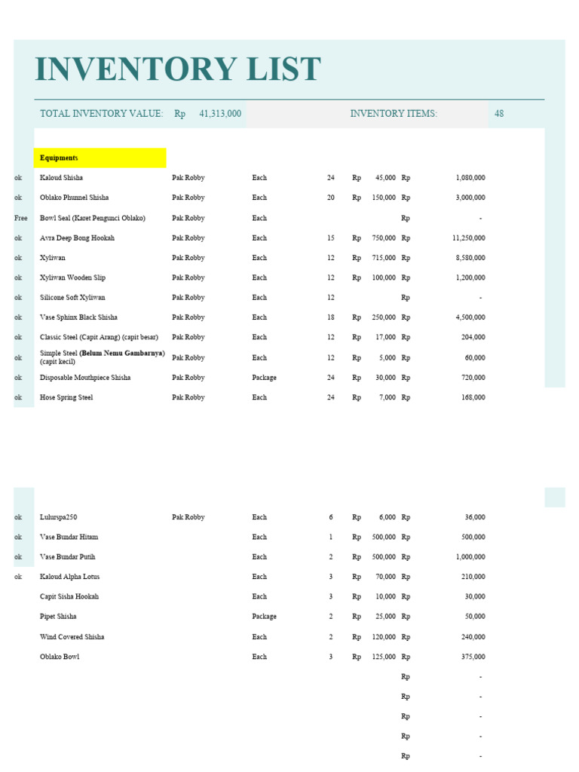Click the inventory items count 48

pos(499,114)
